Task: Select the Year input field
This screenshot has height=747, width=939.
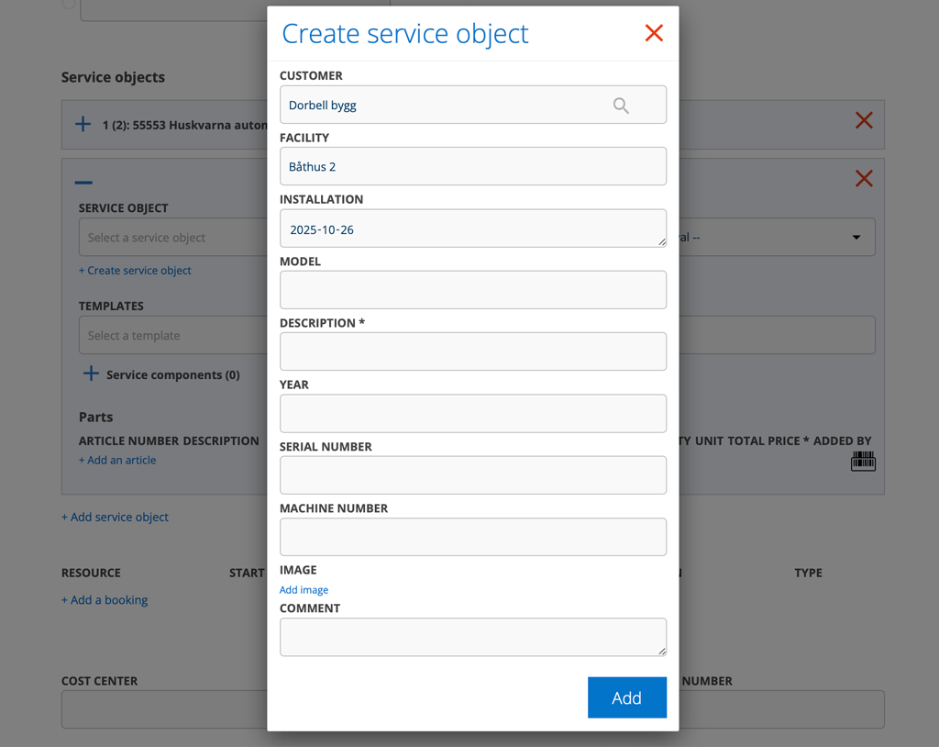Action: click(472, 414)
